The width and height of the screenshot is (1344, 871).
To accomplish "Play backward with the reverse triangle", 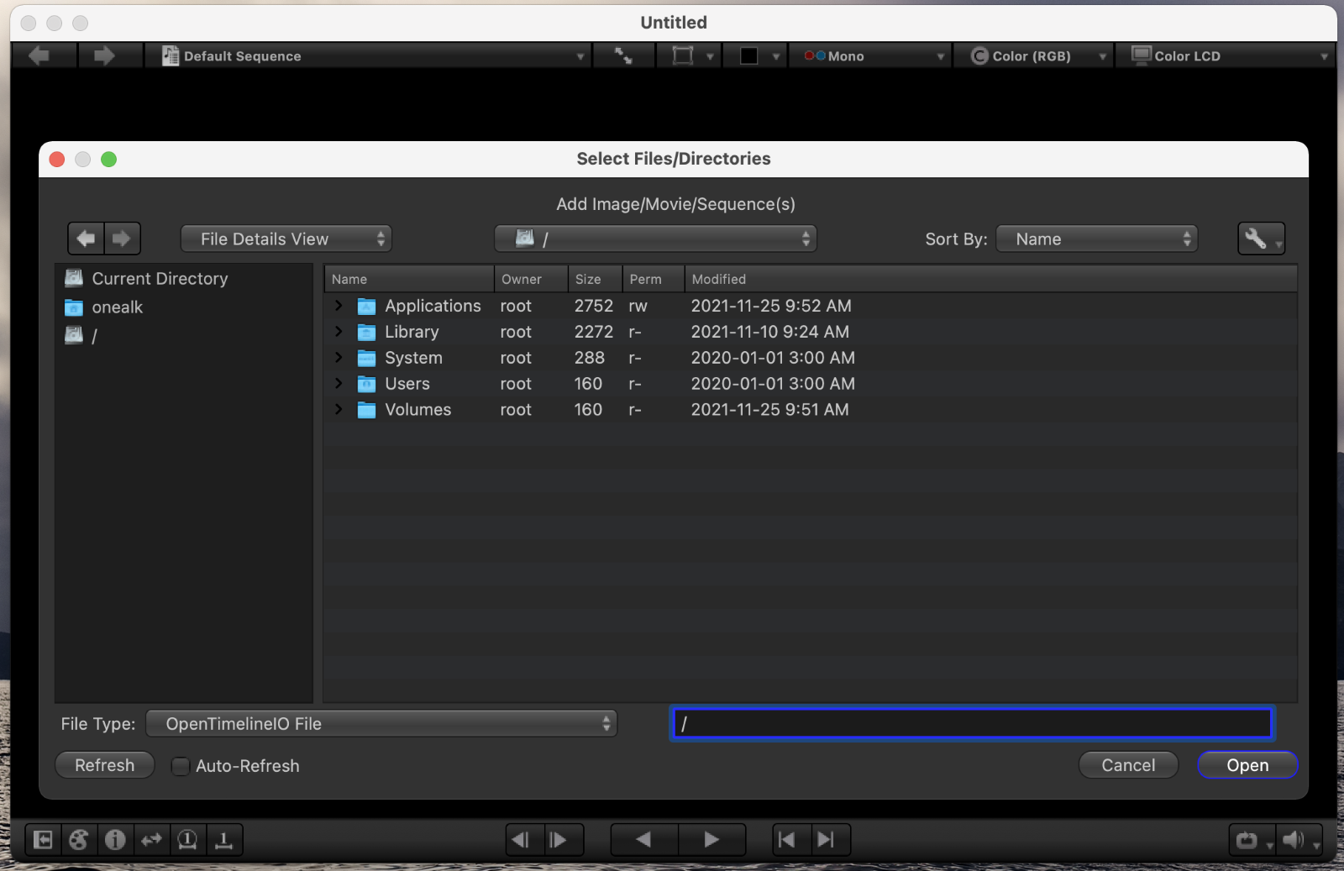I will pos(644,839).
